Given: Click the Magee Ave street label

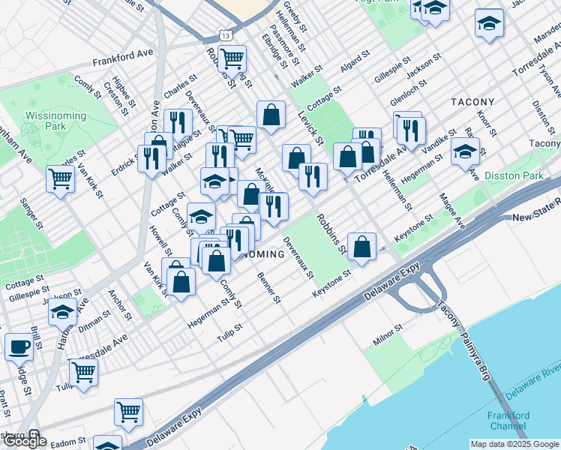Looking at the screenshot, I should [452, 211].
